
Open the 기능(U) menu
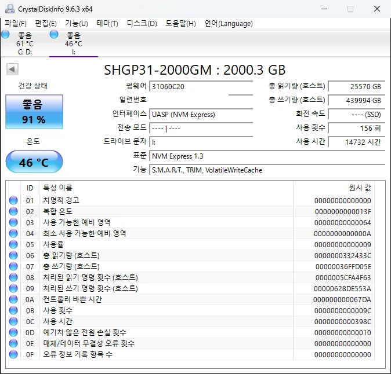tap(77, 24)
